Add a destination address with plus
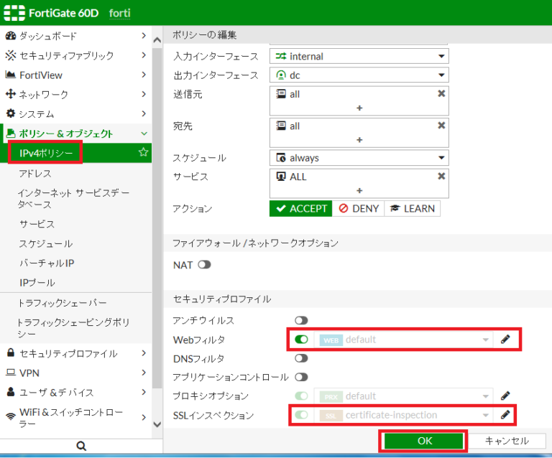Image resolution: width=552 pixels, height=458 pixels. pos(359,140)
